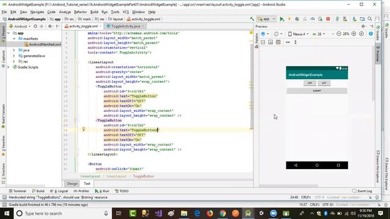Open the Terminal tool window
Screen dimensions: 390x219
pos(18,191)
